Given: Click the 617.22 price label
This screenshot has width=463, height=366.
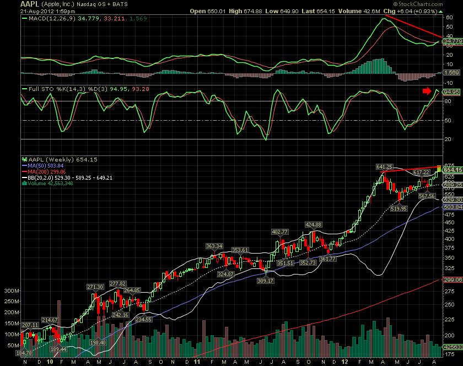Looking at the screenshot, I should tap(421, 172).
